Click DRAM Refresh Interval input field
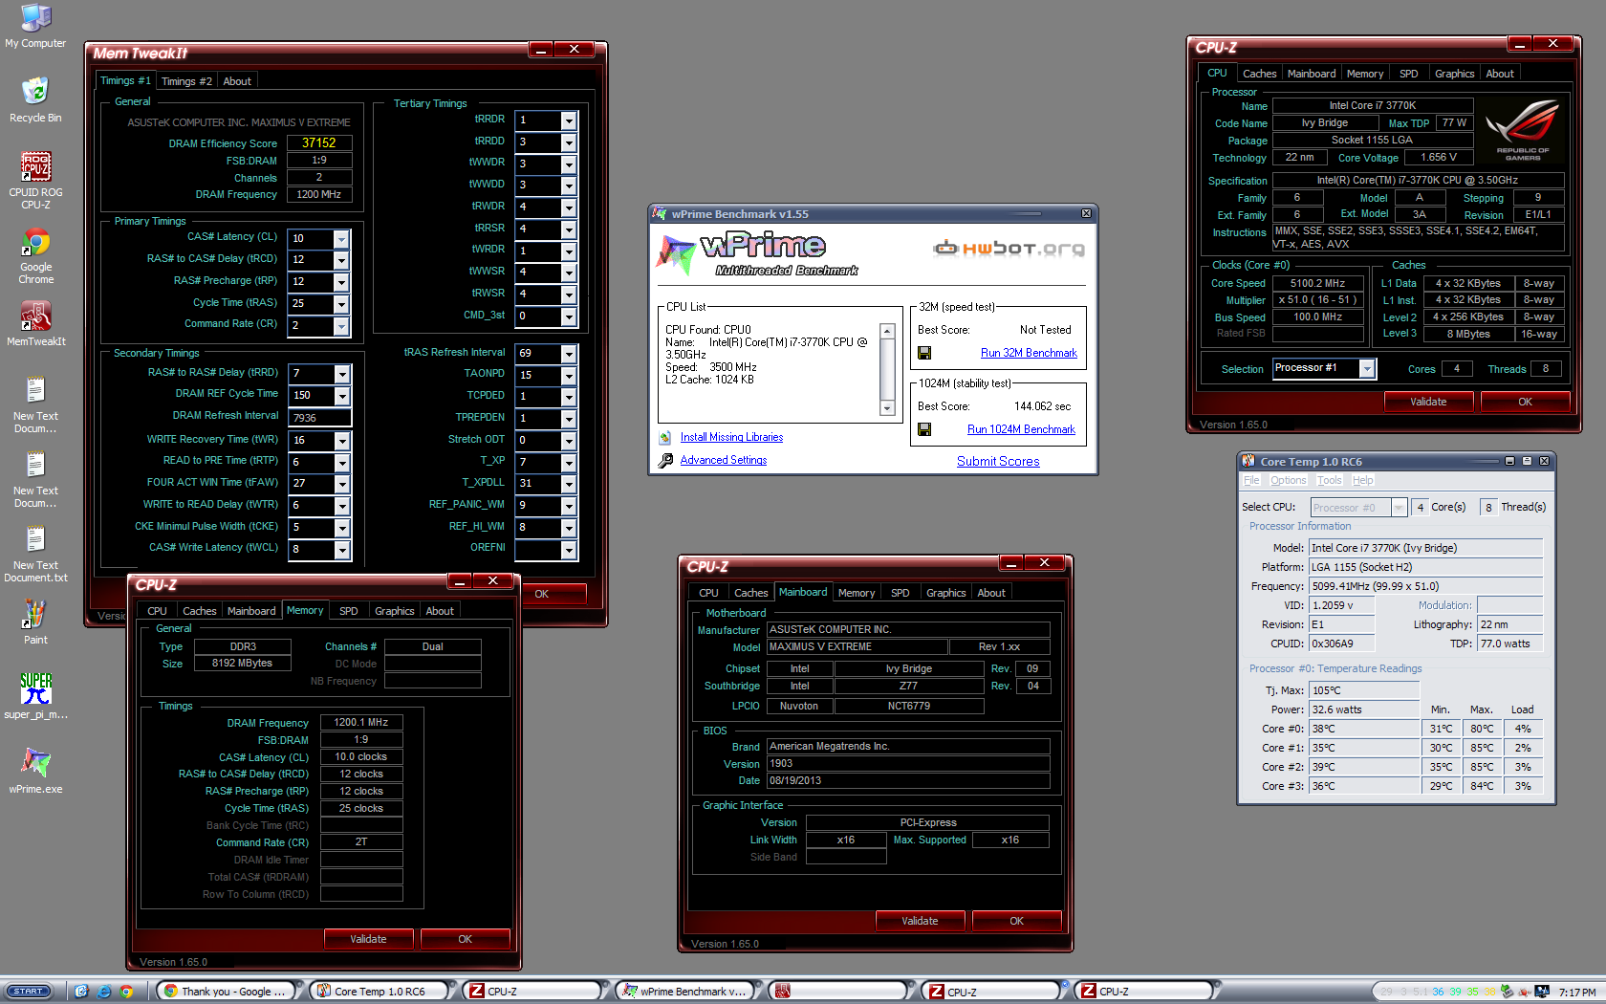Screen dimensions: 1606x1004 click(x=321, y=418)
